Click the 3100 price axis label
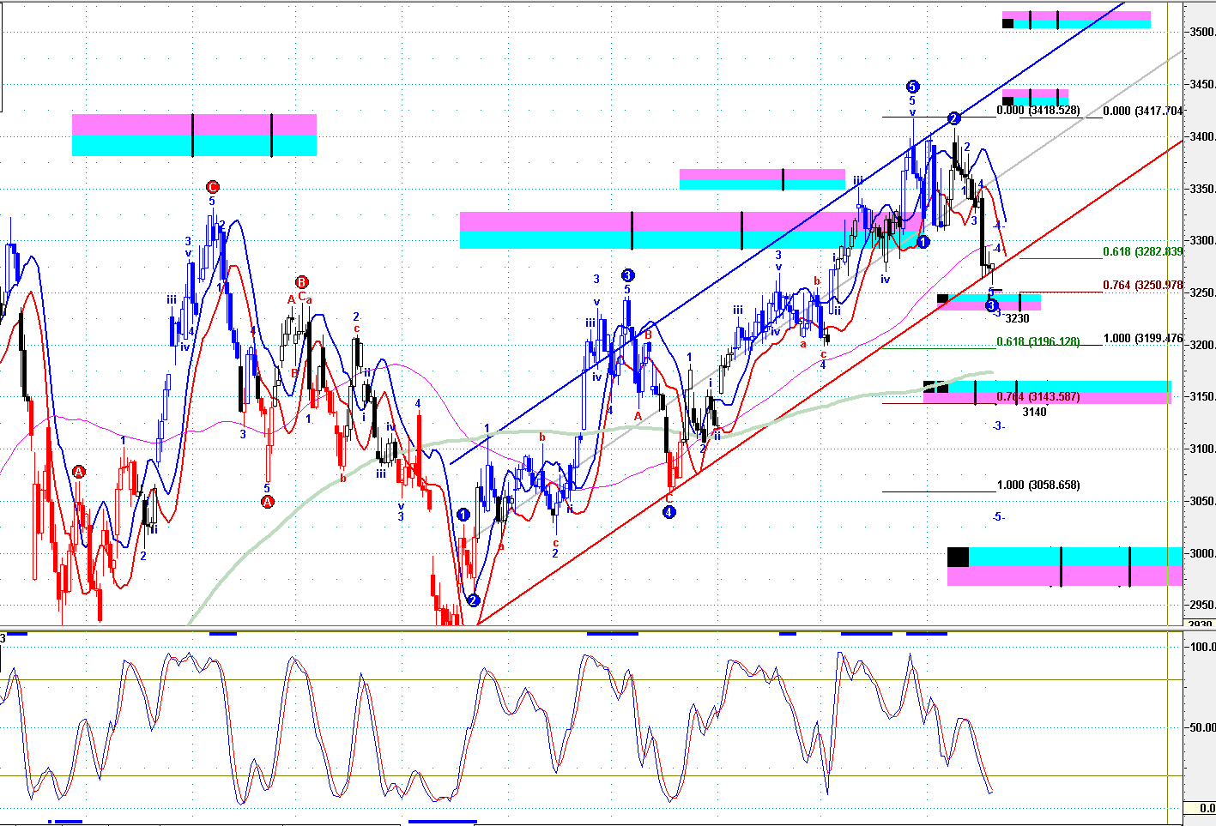The width and height of the screenshot is (1216, 826). (x=1201, y=449)
